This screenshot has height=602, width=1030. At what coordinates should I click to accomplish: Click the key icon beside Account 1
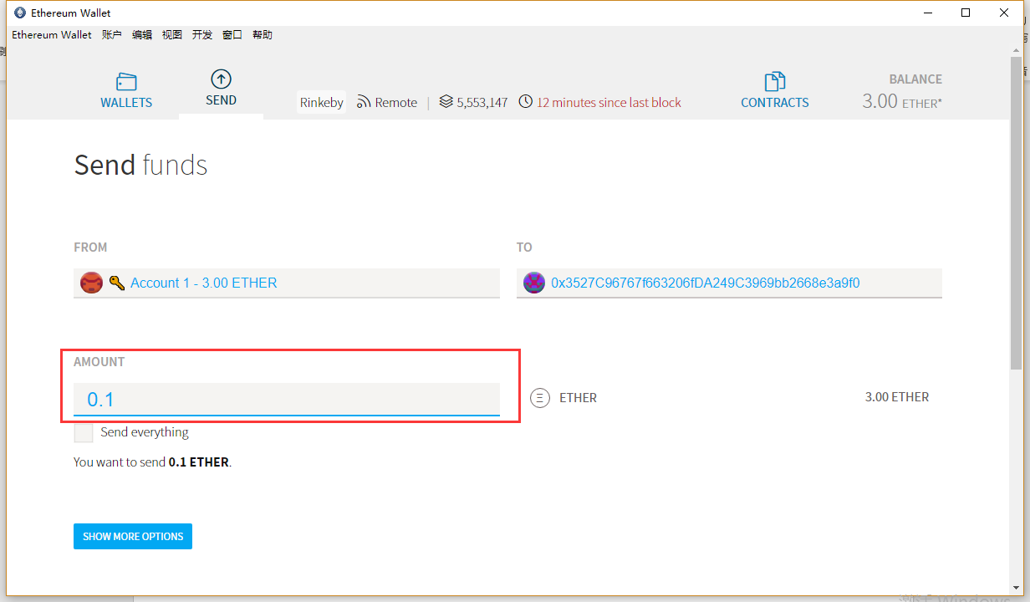[x=117, y=283]
